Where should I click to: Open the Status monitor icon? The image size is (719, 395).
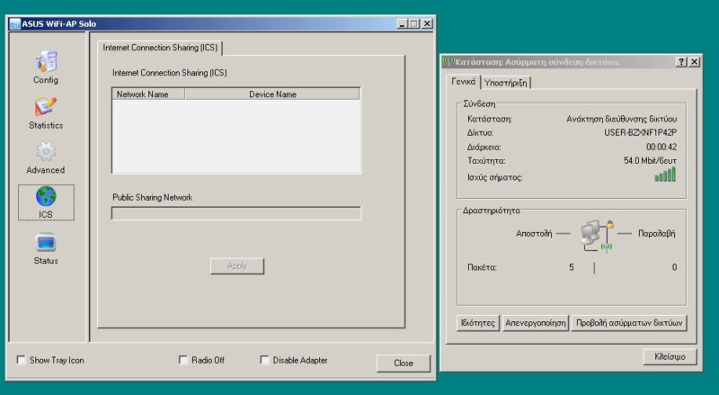tap(46, 243)
